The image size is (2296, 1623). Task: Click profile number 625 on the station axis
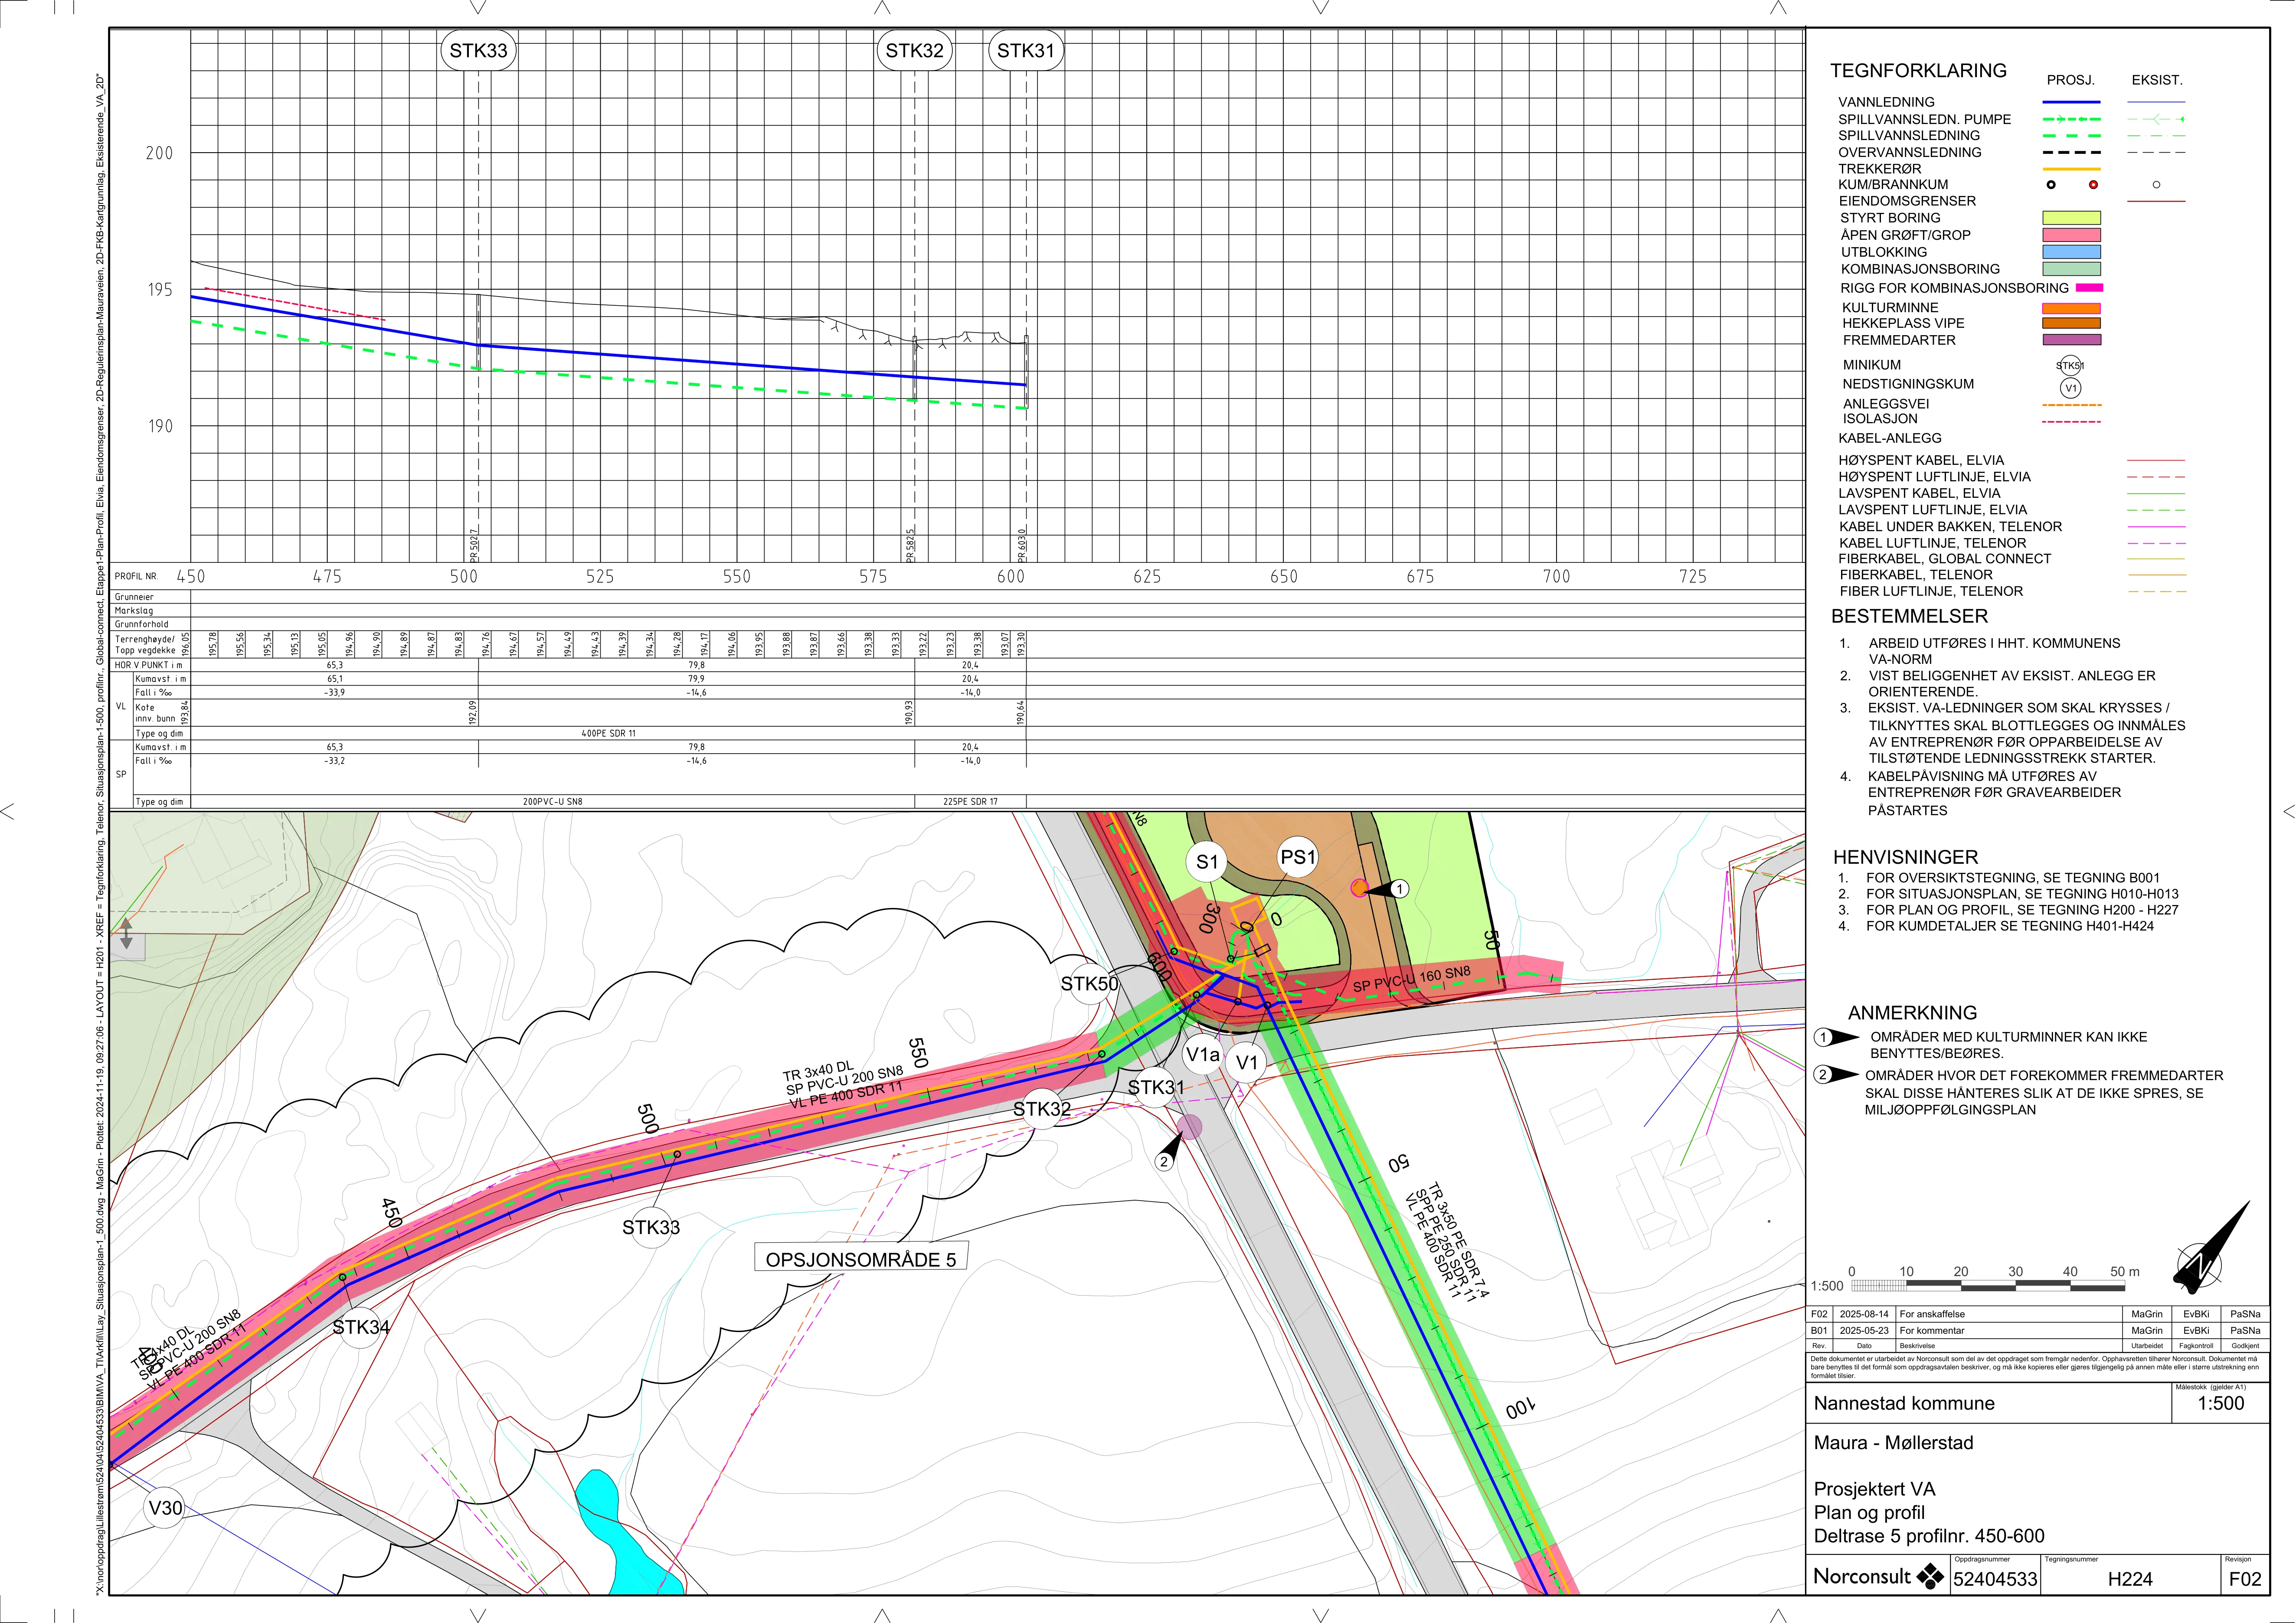click(x=1147, y=577)
